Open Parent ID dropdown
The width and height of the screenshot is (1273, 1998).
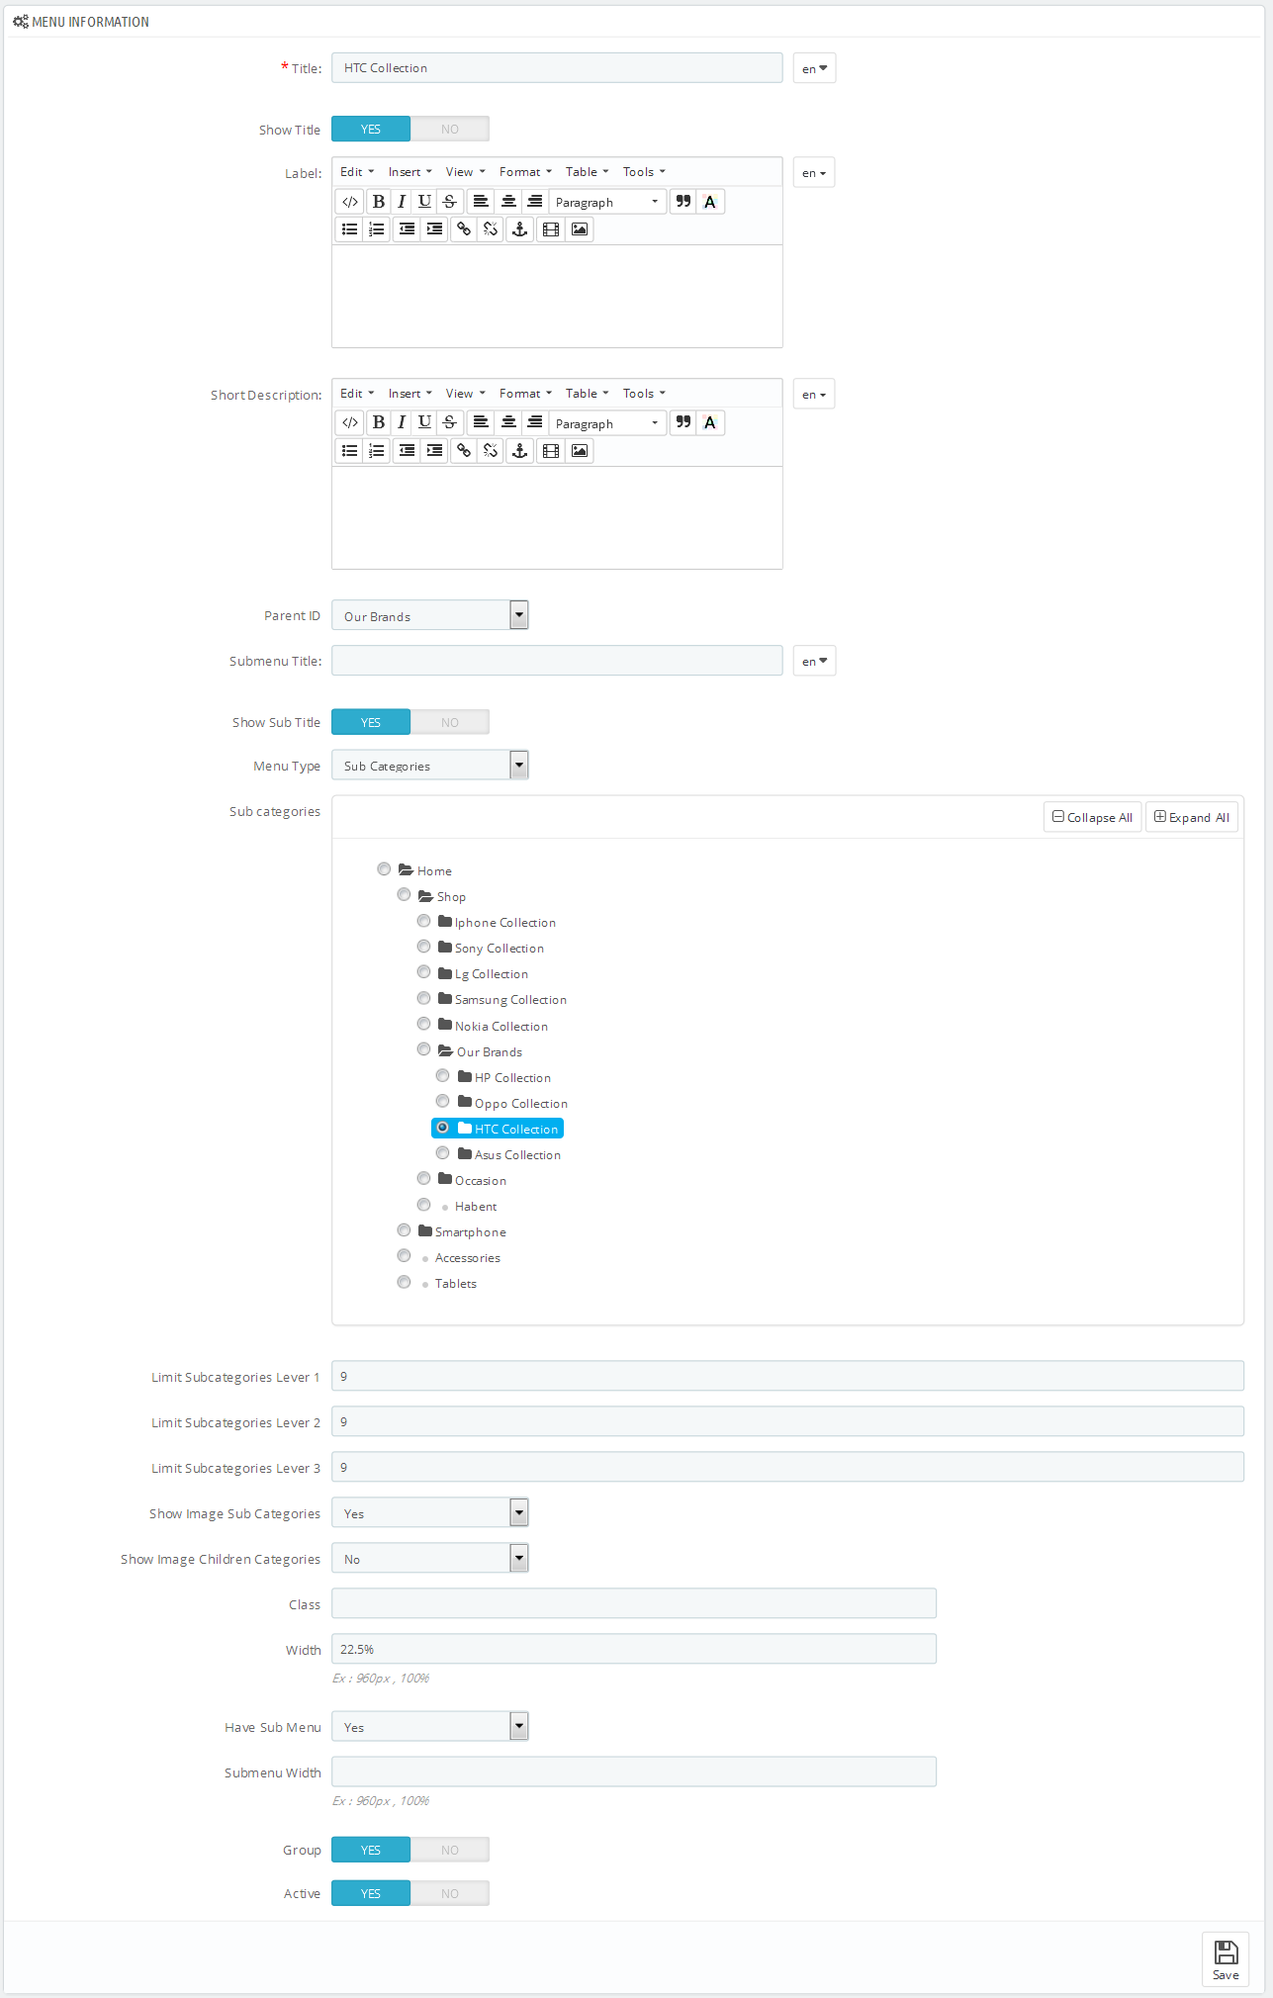(x=430, y=616)
